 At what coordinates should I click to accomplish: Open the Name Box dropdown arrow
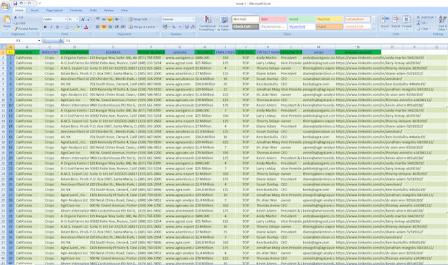coord(39,41)
